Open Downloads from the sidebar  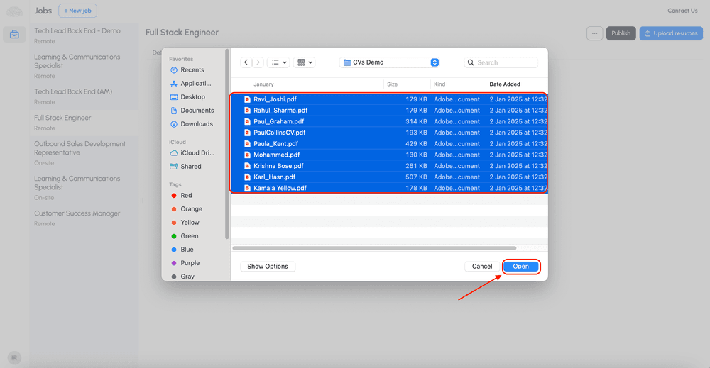[196, 124]
